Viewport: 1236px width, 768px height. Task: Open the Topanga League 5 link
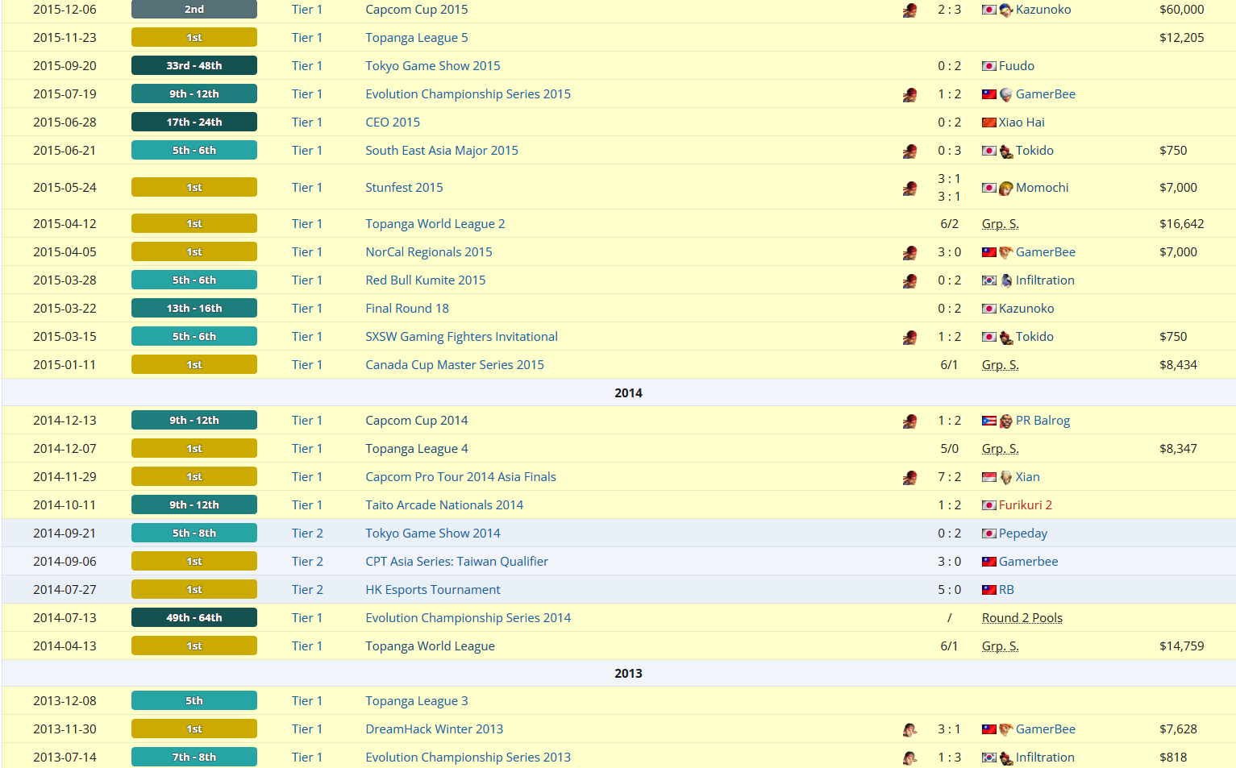click(x=416, y=38)
